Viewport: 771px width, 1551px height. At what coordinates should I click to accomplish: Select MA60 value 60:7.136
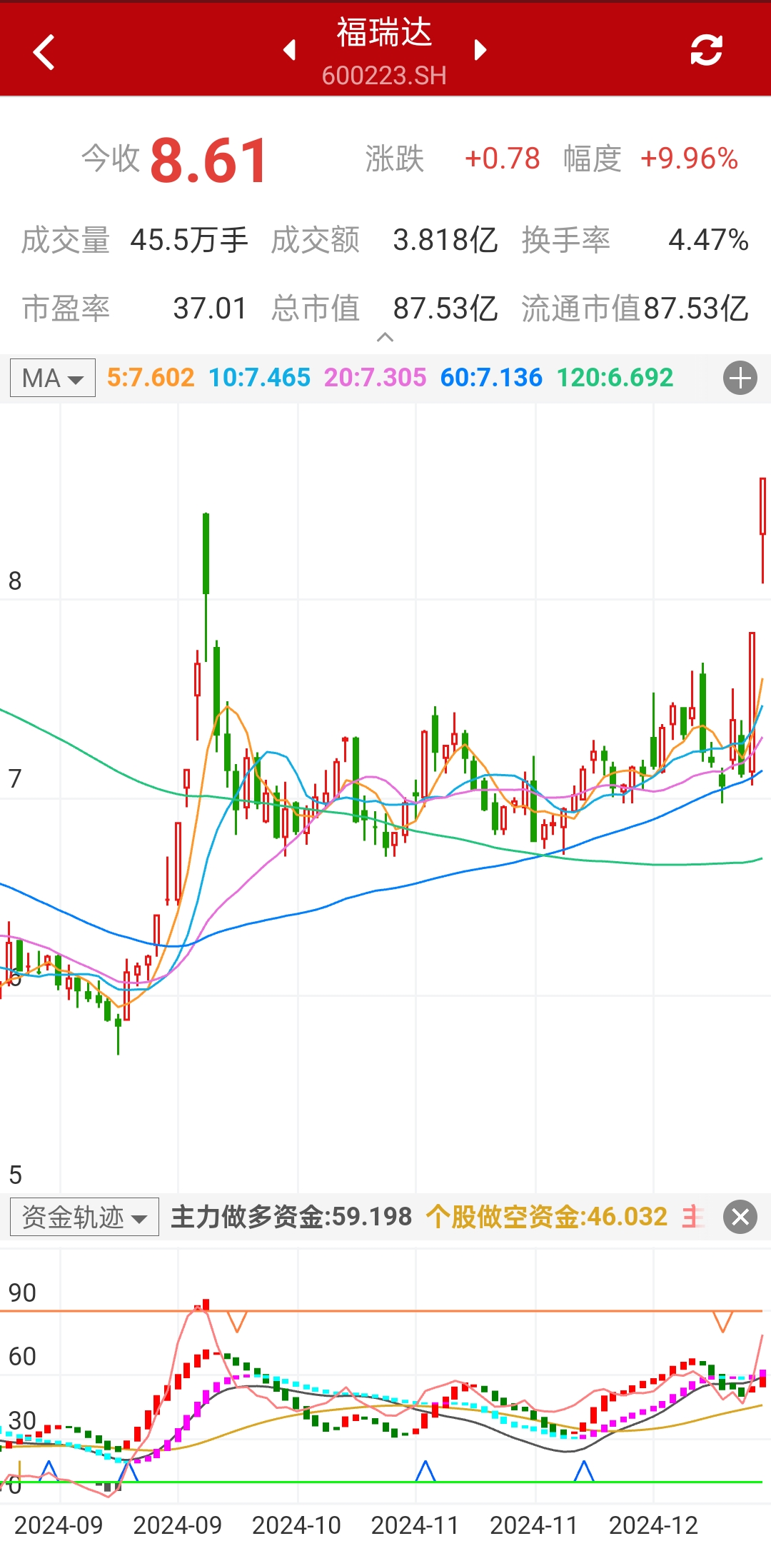pyautogui.click(x=491, y=378)
